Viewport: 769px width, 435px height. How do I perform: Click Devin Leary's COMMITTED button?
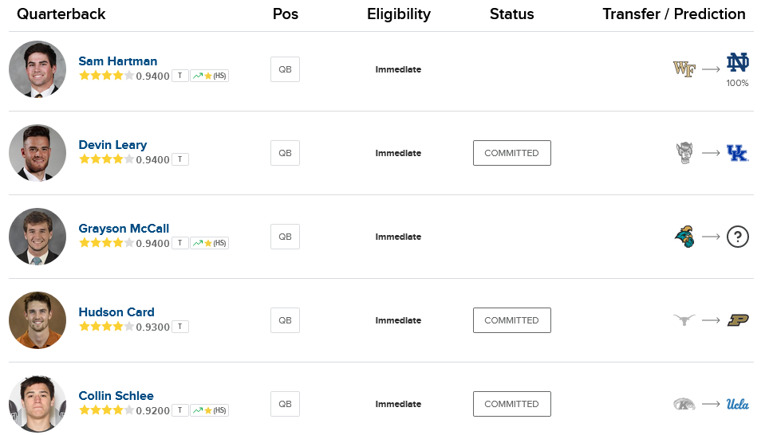tap(511, 153)
